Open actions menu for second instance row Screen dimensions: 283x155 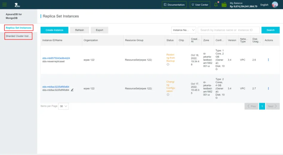(268, 88)
